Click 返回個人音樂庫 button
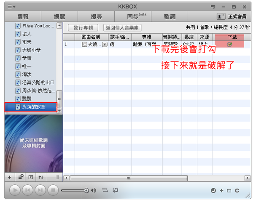The height and width of the screenshot is (200, 253). [x=122, y=27]
